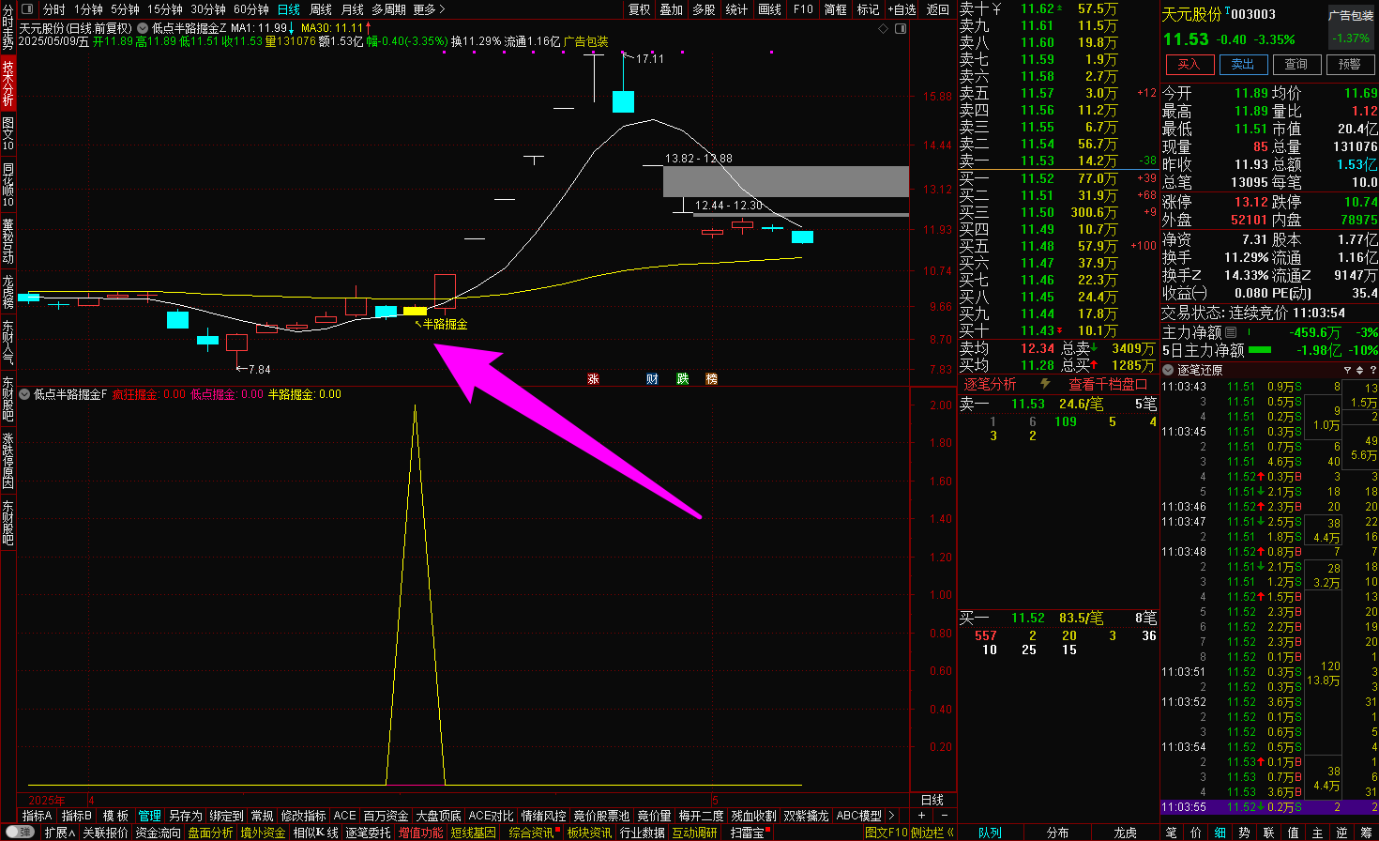The image size is (1379, 841).
Task: Click the 返回 button
Action: (x=938, y=9)
